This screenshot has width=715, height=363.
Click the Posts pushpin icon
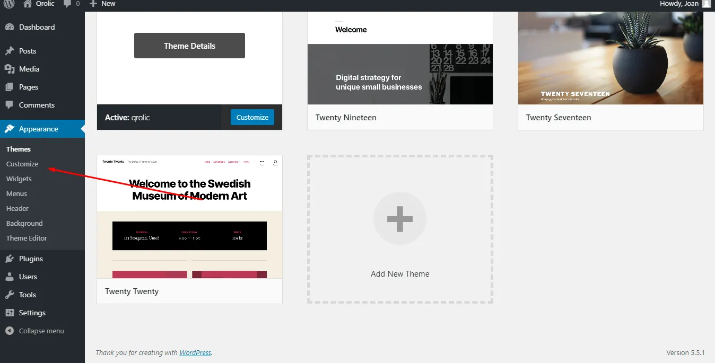tap(9, 51)
